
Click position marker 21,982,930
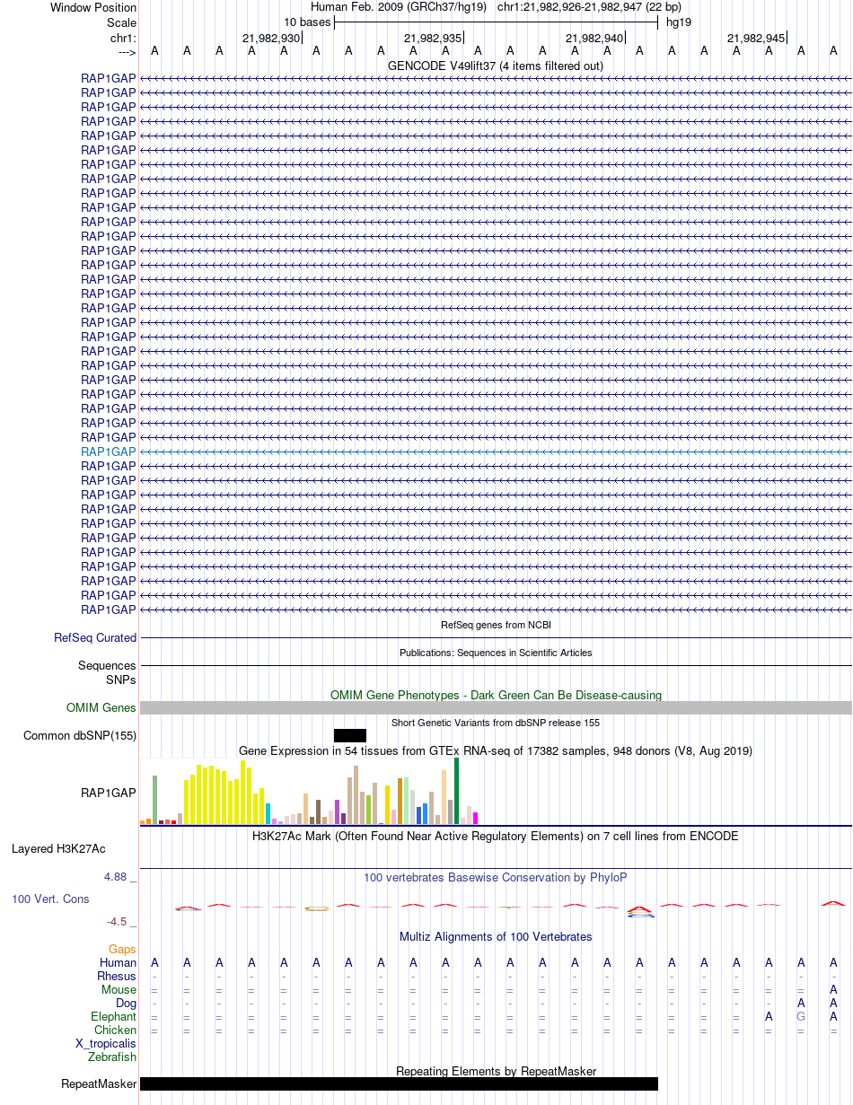(271, 38)
